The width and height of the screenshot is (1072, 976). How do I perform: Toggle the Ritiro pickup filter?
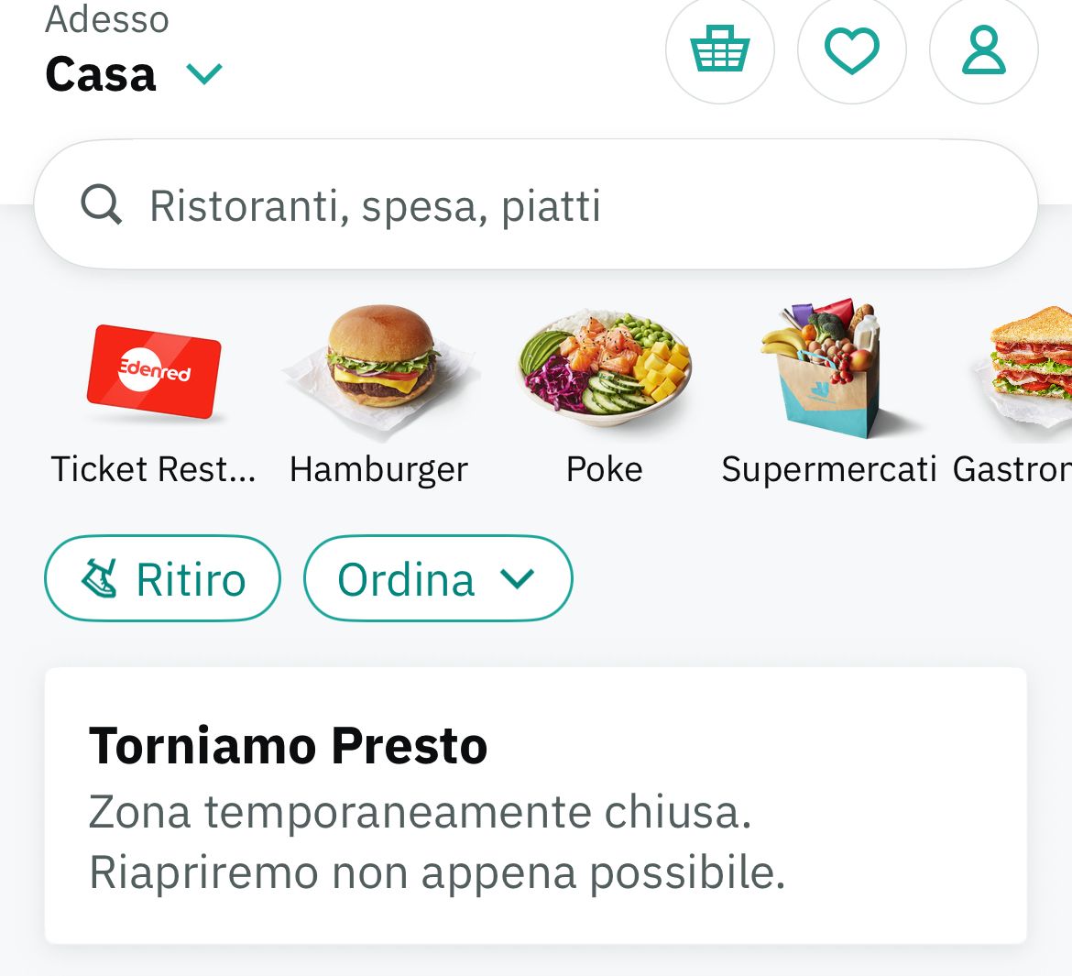(162, 578)
